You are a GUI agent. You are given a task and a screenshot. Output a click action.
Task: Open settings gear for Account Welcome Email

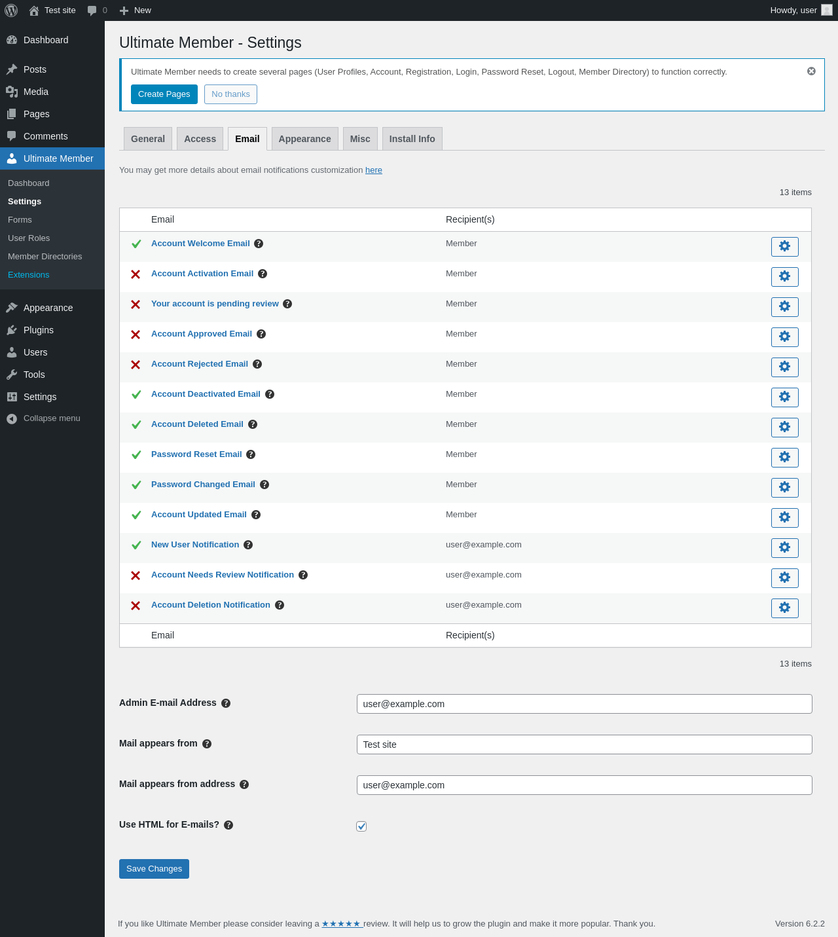tap(784, 246)
